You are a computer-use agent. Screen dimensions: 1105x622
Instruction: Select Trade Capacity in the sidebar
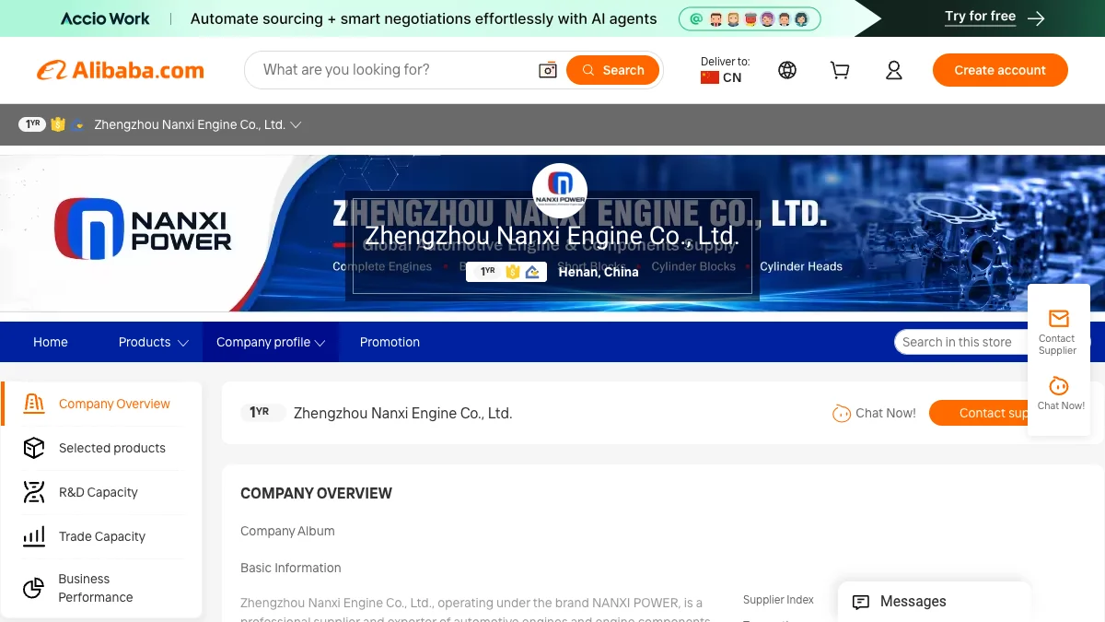pyautogui.click(x=102, y=536)
